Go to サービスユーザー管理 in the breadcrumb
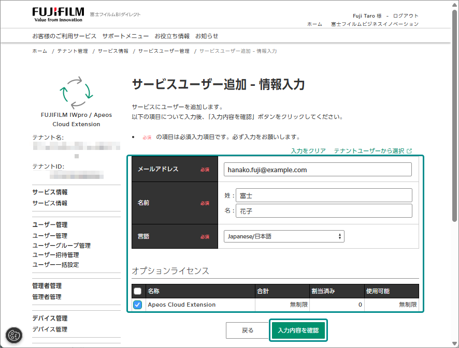This screenshot has width=459, height=348. click(x=164, y=51)
